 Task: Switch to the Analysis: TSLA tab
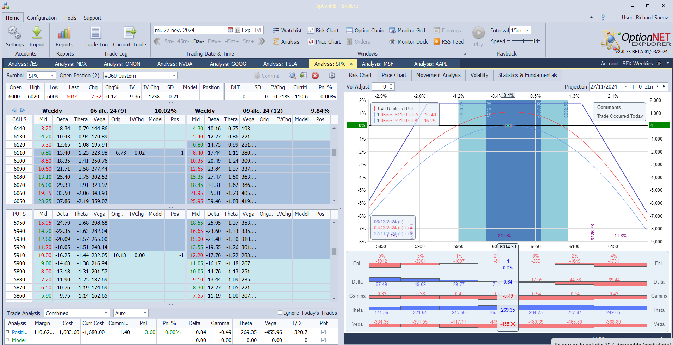coord(280,64)
